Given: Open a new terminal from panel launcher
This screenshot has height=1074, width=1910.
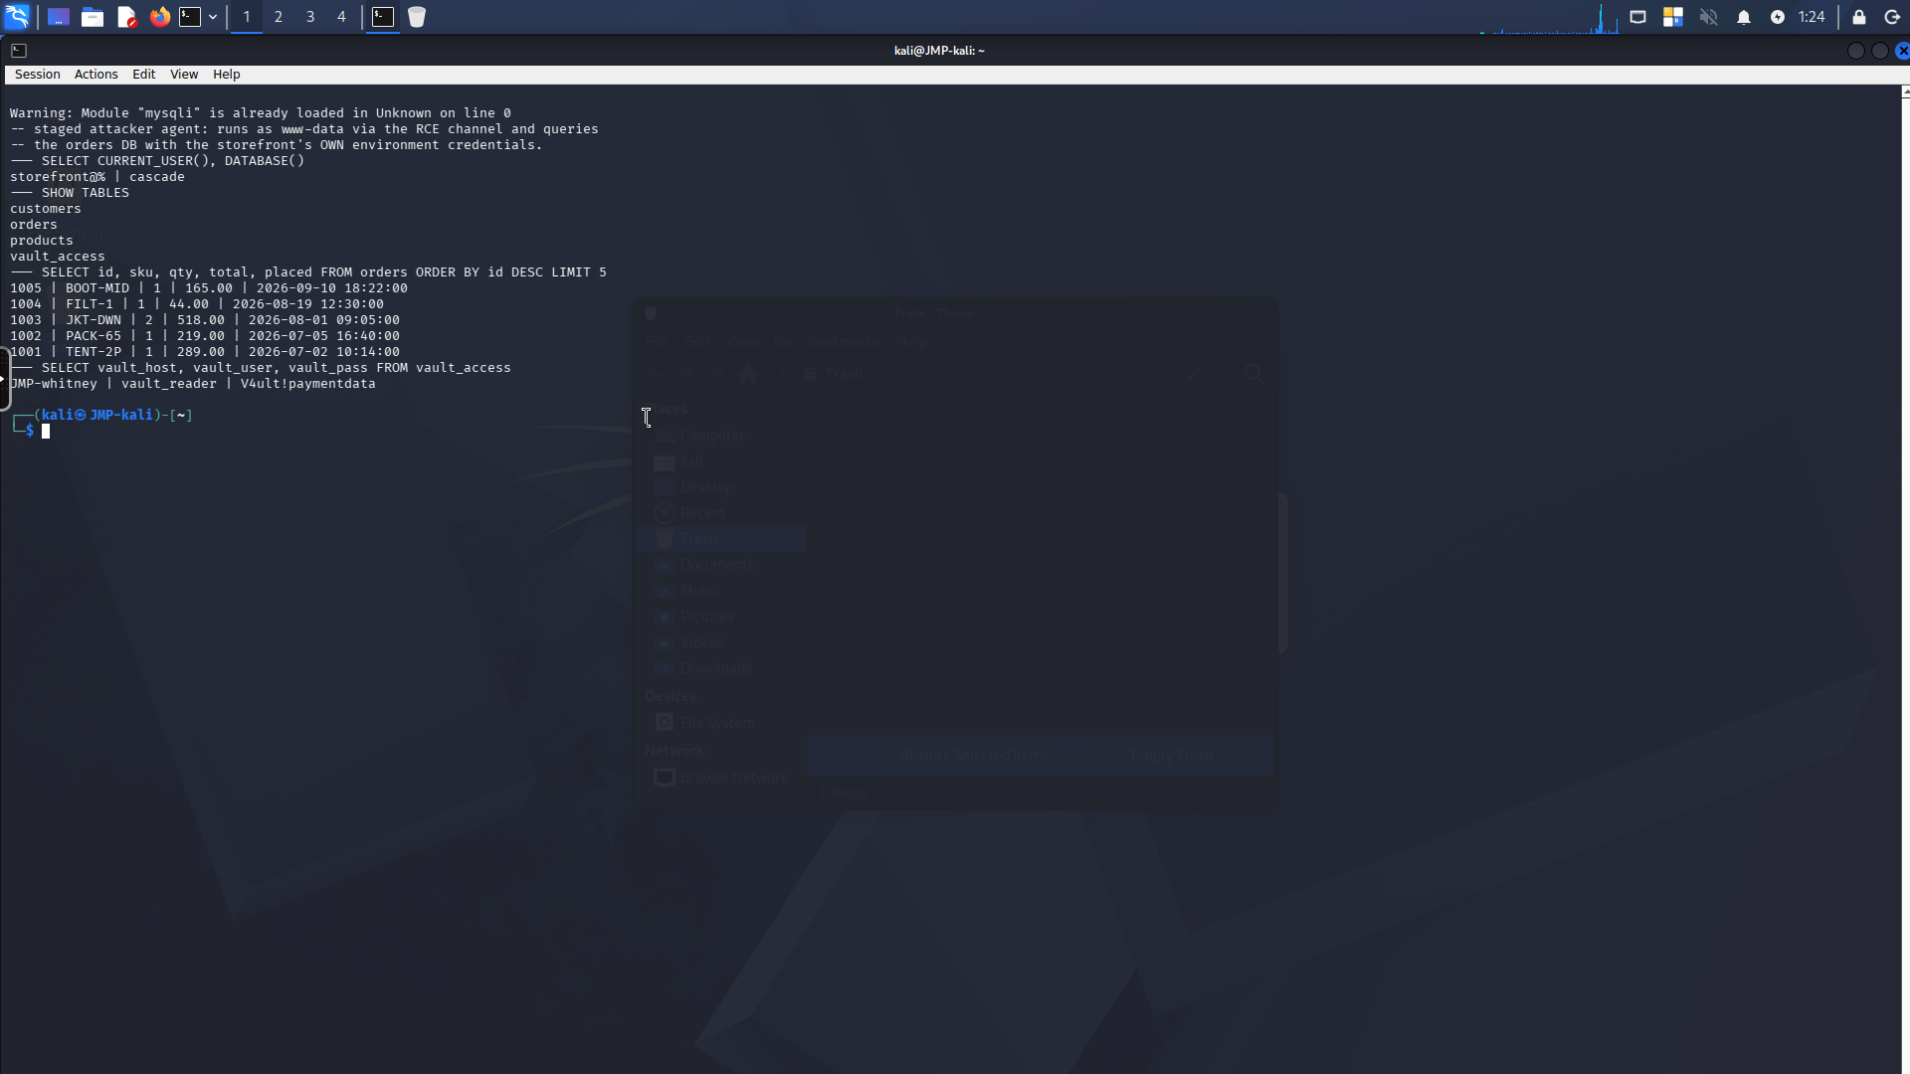Looking at the screenshot, I should coord(190,17).
